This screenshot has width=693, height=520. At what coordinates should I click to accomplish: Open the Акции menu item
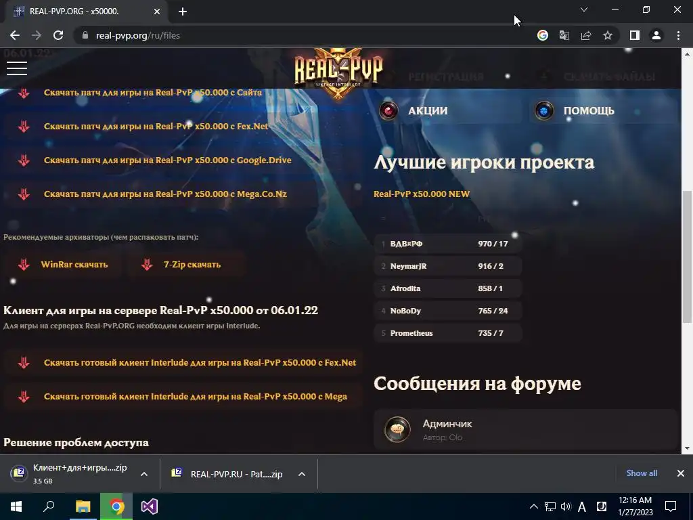[x=428, y=110]
